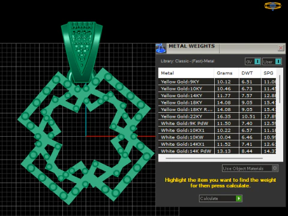Open the Use Object Materials dropdown
Image resolution: width=288 pixels, height=216 pixels.
250,169
